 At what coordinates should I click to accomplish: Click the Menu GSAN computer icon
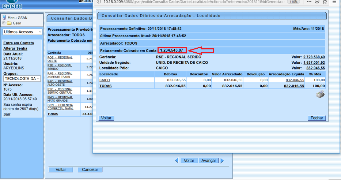(4, 18)
